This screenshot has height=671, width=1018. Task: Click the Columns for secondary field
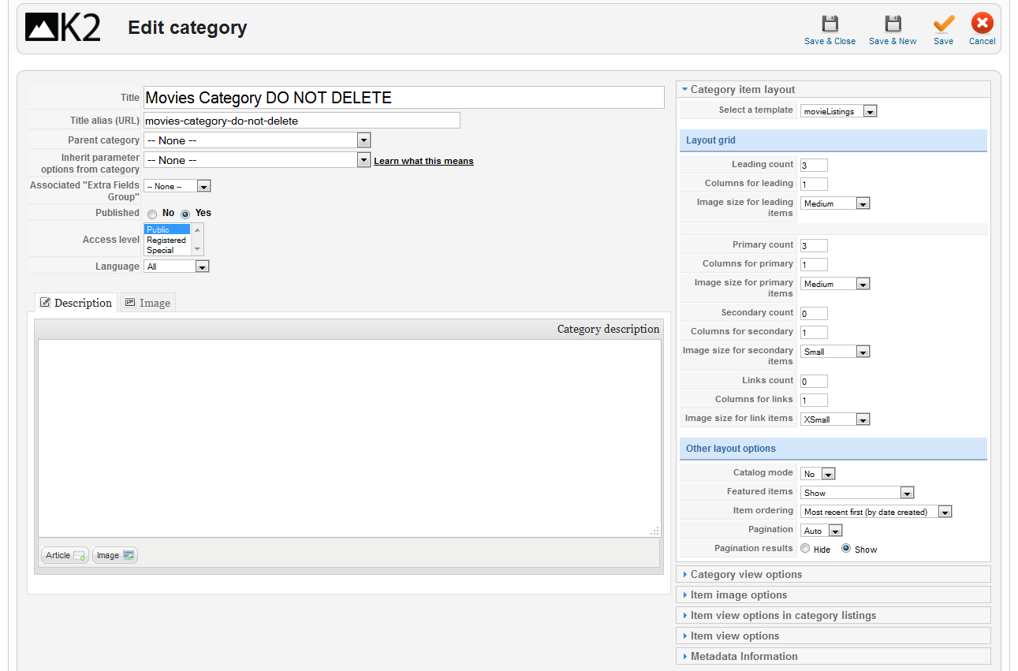(814, 333)
